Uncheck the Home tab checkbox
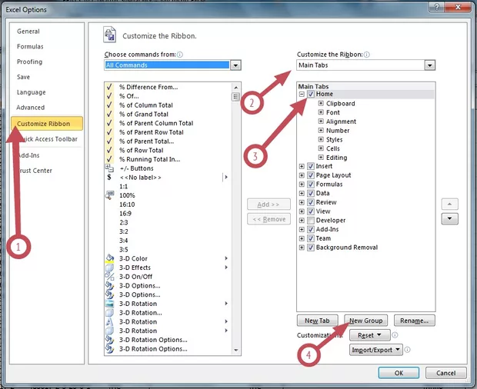This screenshot has height=389, width=477. [311, 94]
